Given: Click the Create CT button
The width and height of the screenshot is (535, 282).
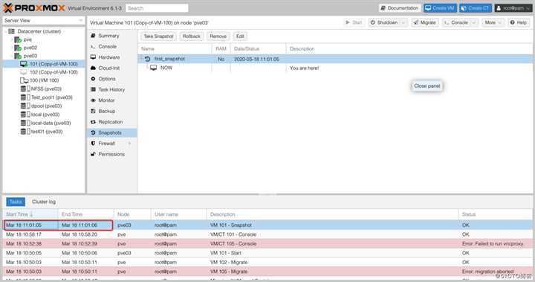Looking at the screenshot, I should pos(475,8).
